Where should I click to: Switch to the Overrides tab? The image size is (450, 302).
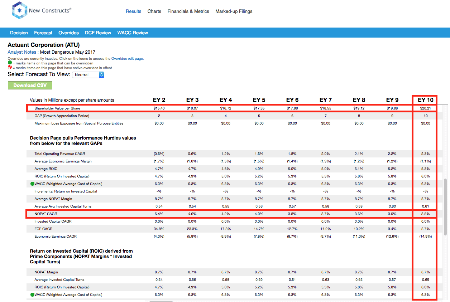pos(69,33)
